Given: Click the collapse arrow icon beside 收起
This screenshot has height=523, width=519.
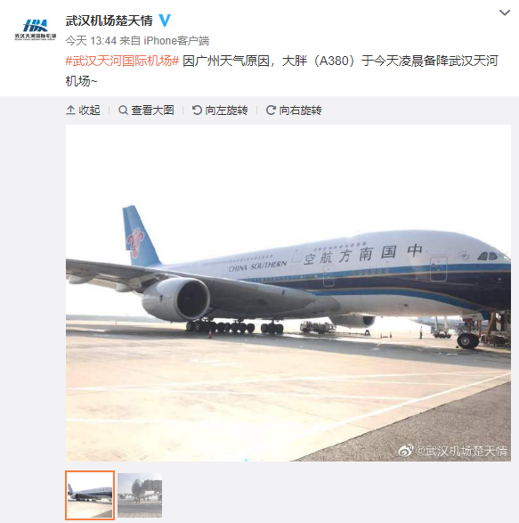Looking at the screenshot, I should (x=70, y=110).
